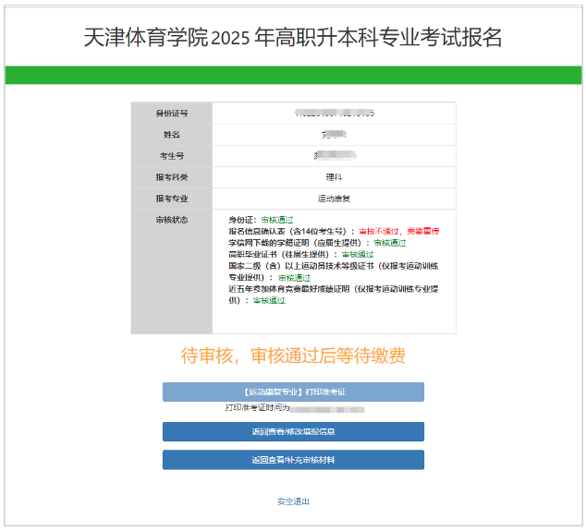Click 返回查看/修改填报信息 button
586x531 pixels.
(293, 431)
